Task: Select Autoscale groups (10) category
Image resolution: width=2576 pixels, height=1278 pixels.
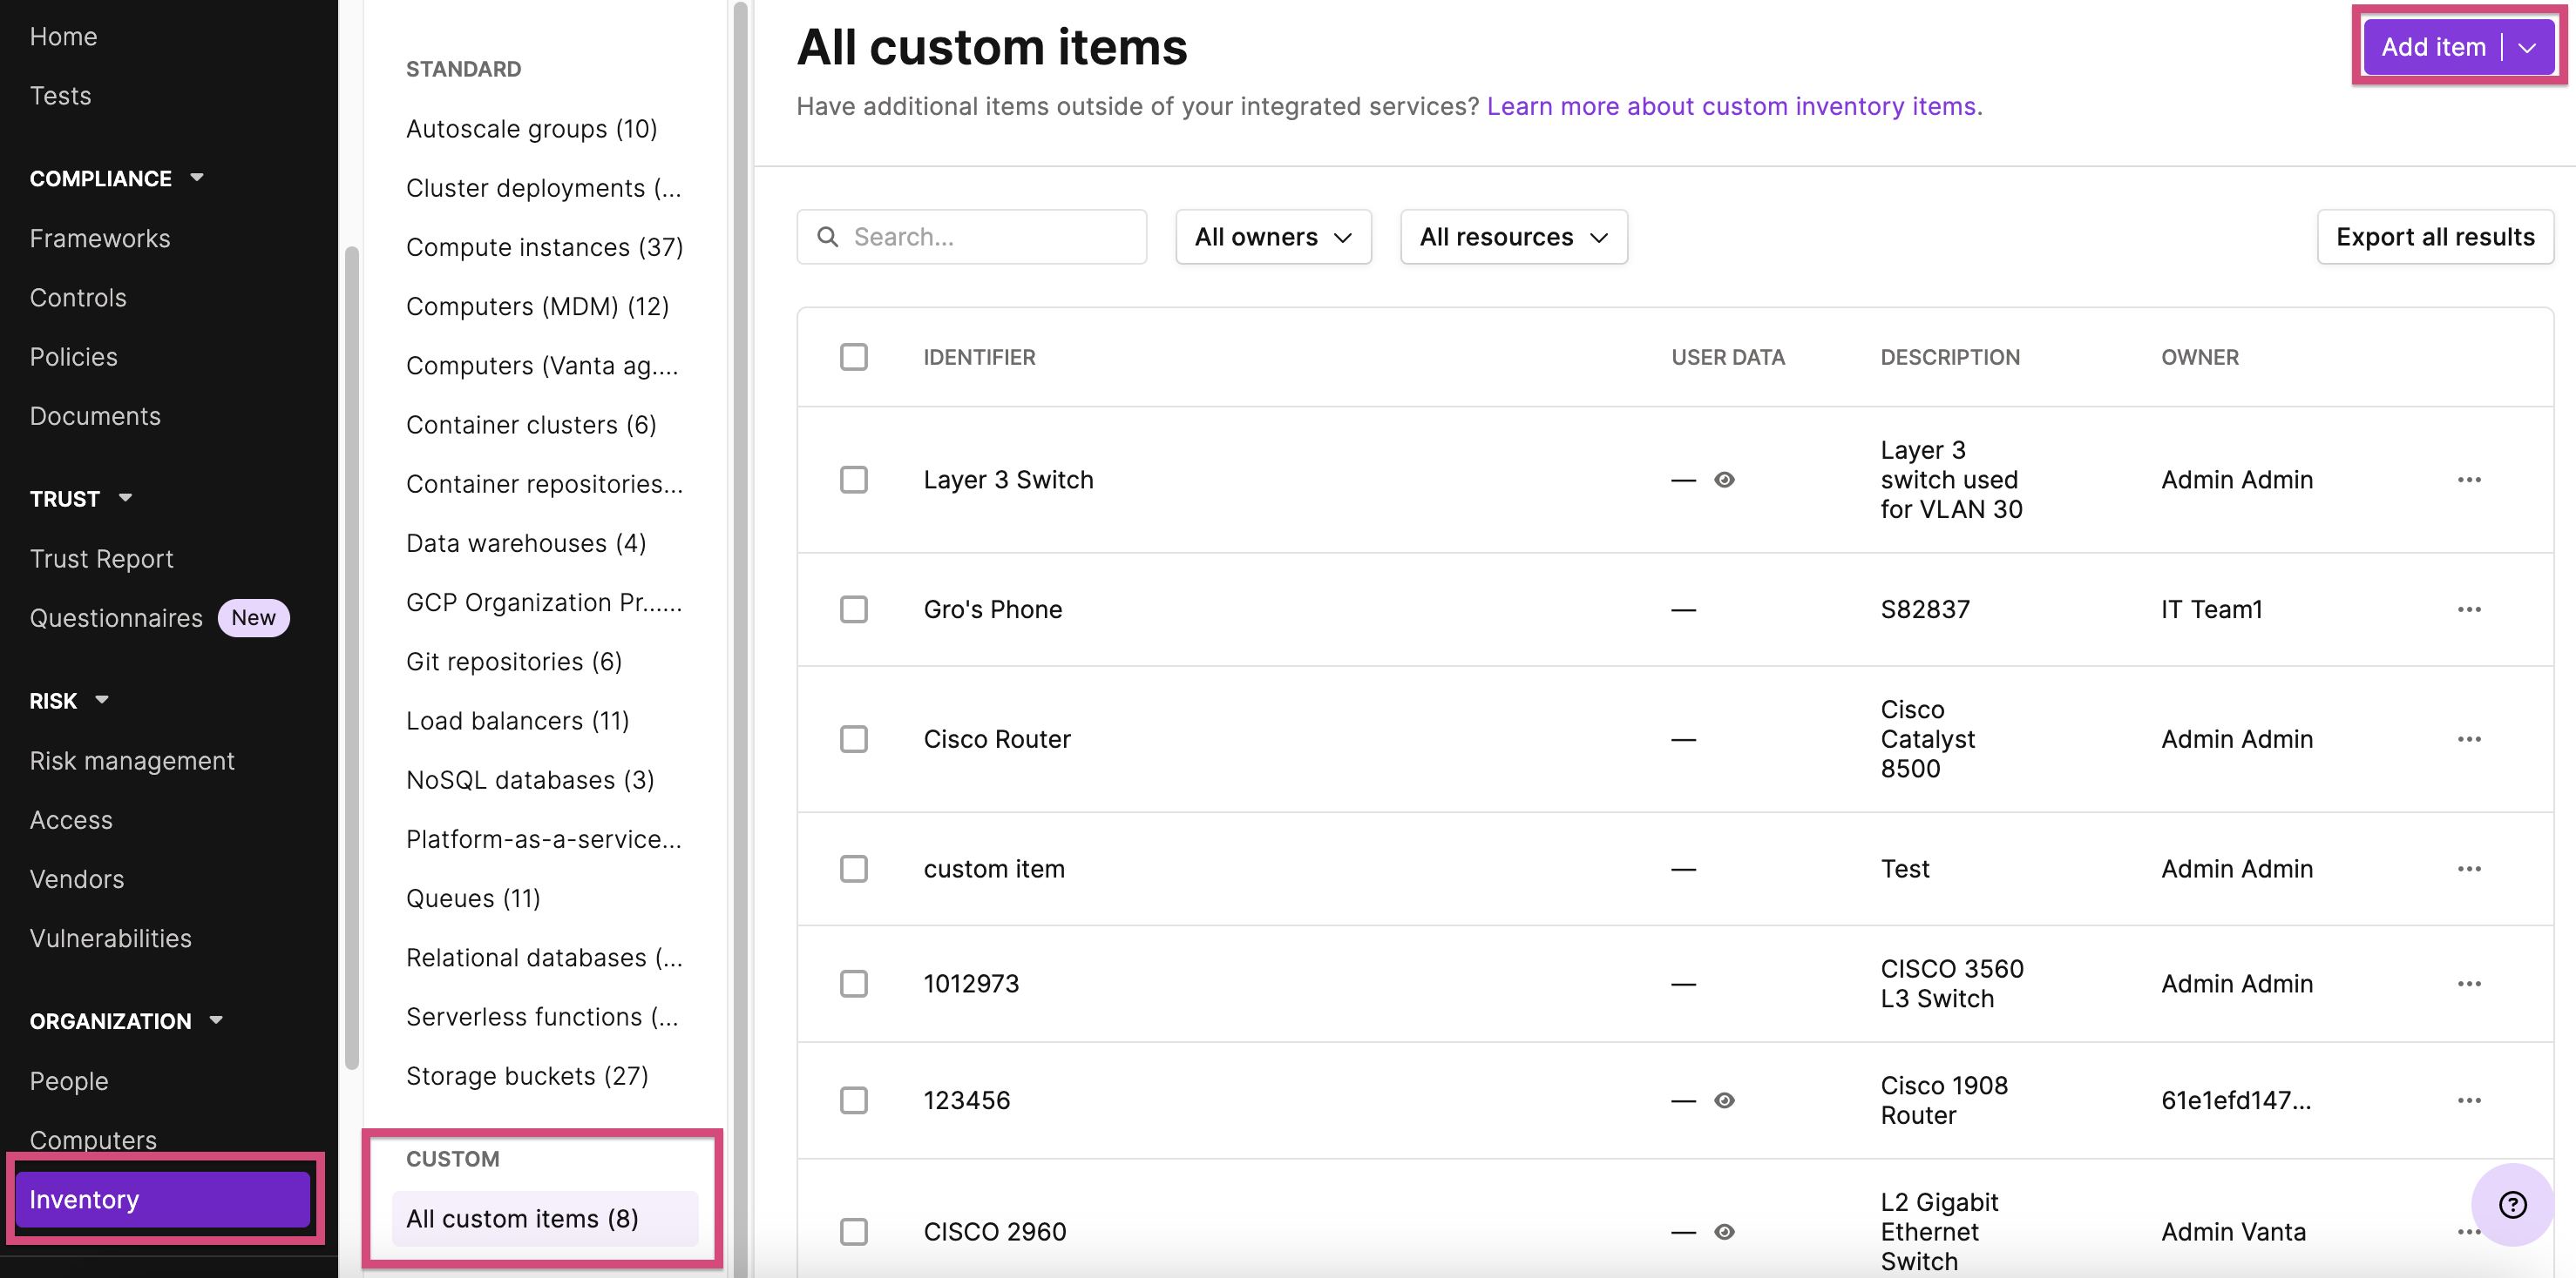Action: 531,129
